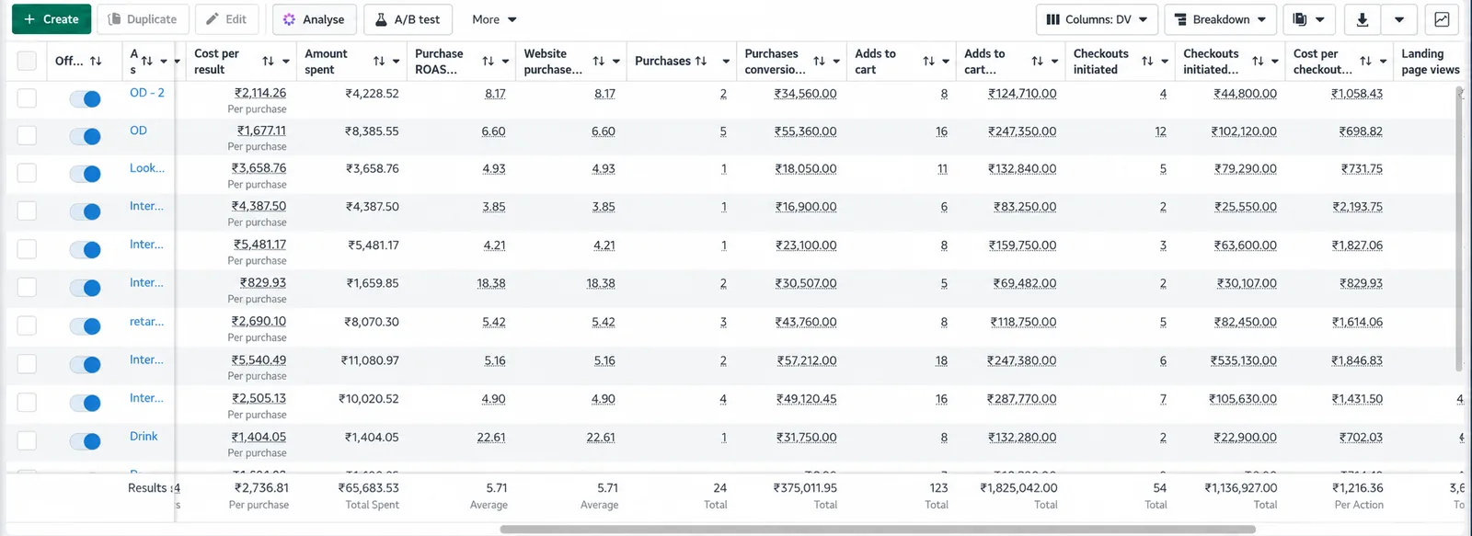Sort by Checkouts initiated arrows
The image size is (1472, 536).
1147,61
